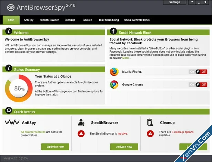The width and height of the screenshot is (212, 162).
Task: Toggle Social Network Block for Mozilla Firefox
Action: tap(198, 72)
